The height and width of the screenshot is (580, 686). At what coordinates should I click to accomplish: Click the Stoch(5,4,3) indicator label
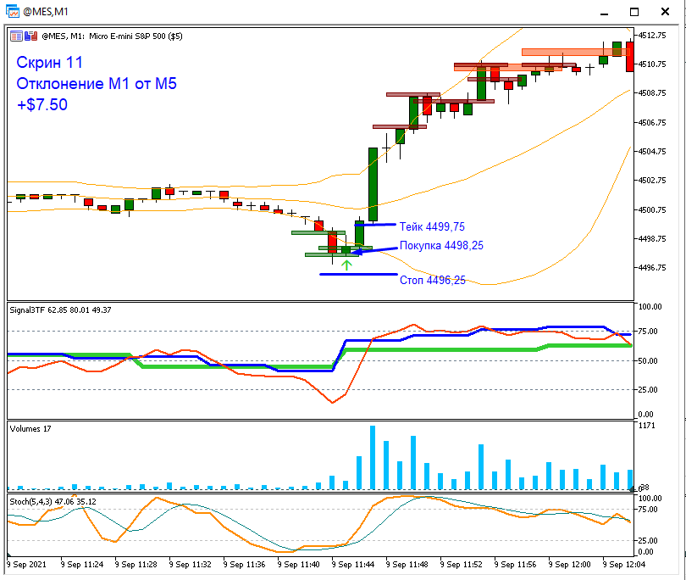[53, 502]
